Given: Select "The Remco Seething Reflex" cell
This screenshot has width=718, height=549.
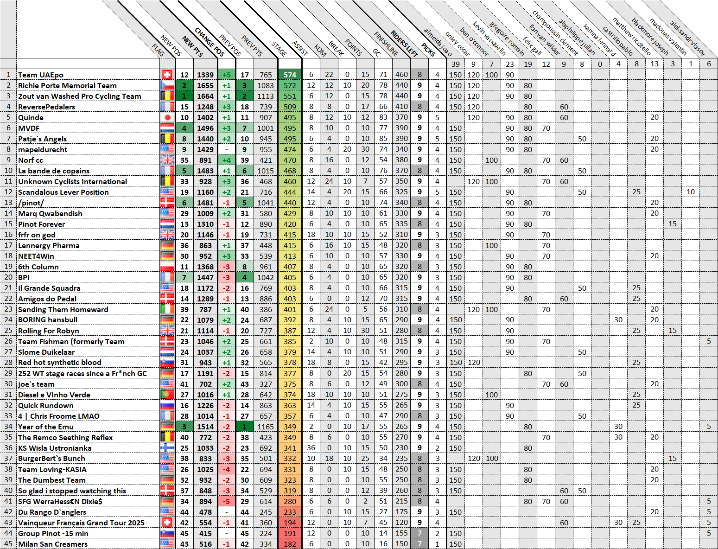Looking at the screenshot, I should click(x=88, y=437).
